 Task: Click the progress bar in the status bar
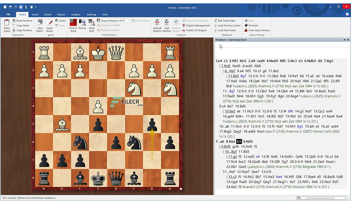pos(321,198)
